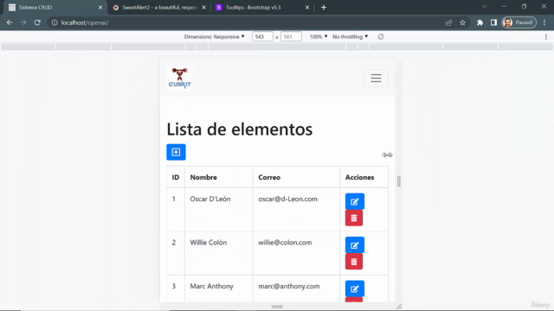Delete the Willie Colón row
The image size is (554, 311).
354,262
